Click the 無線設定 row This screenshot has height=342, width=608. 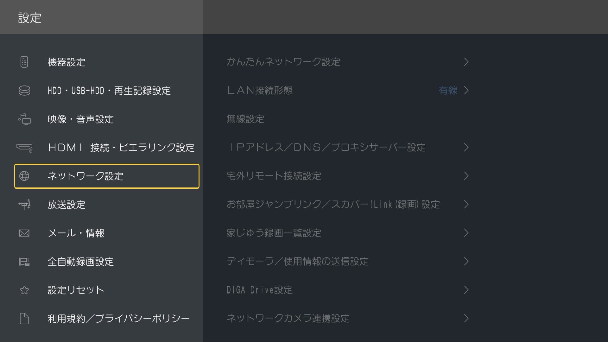click(x=245, y=119)
